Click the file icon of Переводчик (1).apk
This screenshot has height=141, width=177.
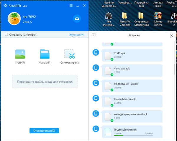(x=108, y=86)
